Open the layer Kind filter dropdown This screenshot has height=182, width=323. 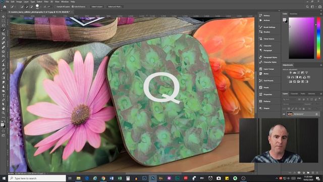[x=290, y=99]
